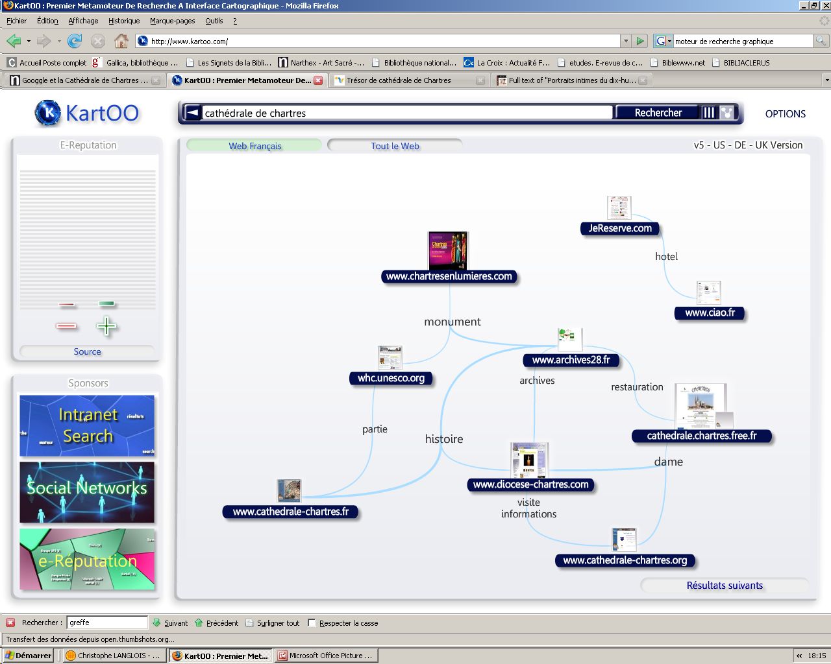
Task: Click the large green plus icon in E-Reputation
Action: point(106,326)
